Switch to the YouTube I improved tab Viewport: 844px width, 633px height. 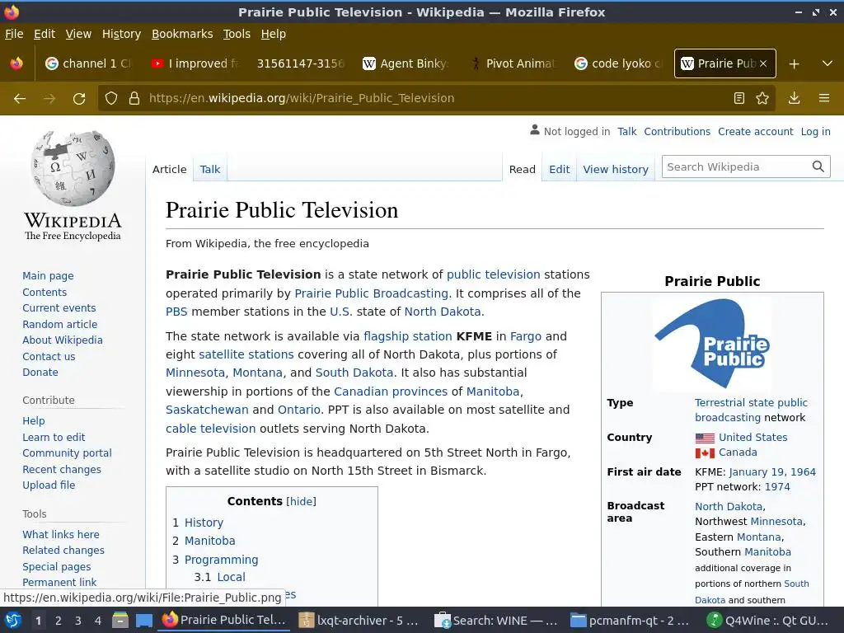(195, 63)
